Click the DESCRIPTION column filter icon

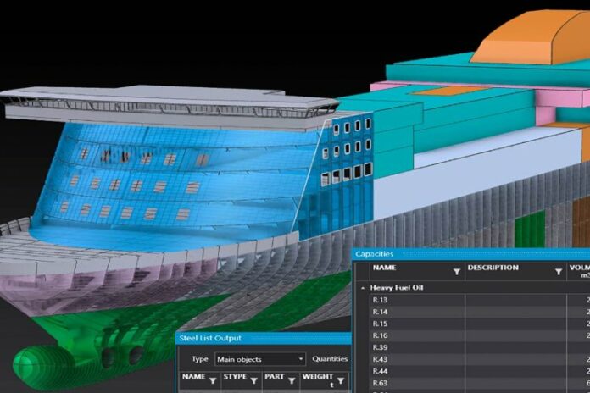pyautogui.click(x=558, y=272)
